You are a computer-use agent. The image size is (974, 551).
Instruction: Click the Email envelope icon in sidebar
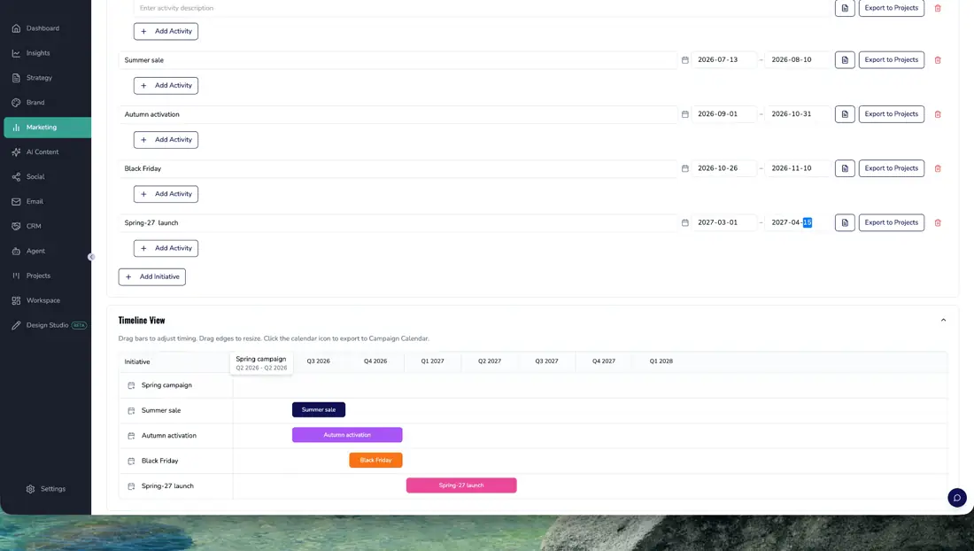16,201
